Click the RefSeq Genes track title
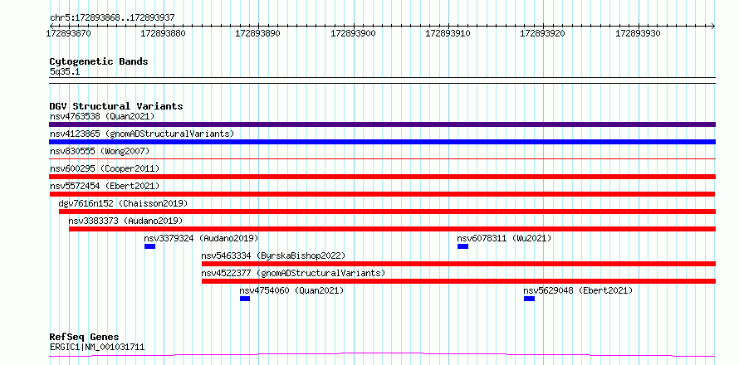Viewport: 739px width, 365px height. coord(85,337)
